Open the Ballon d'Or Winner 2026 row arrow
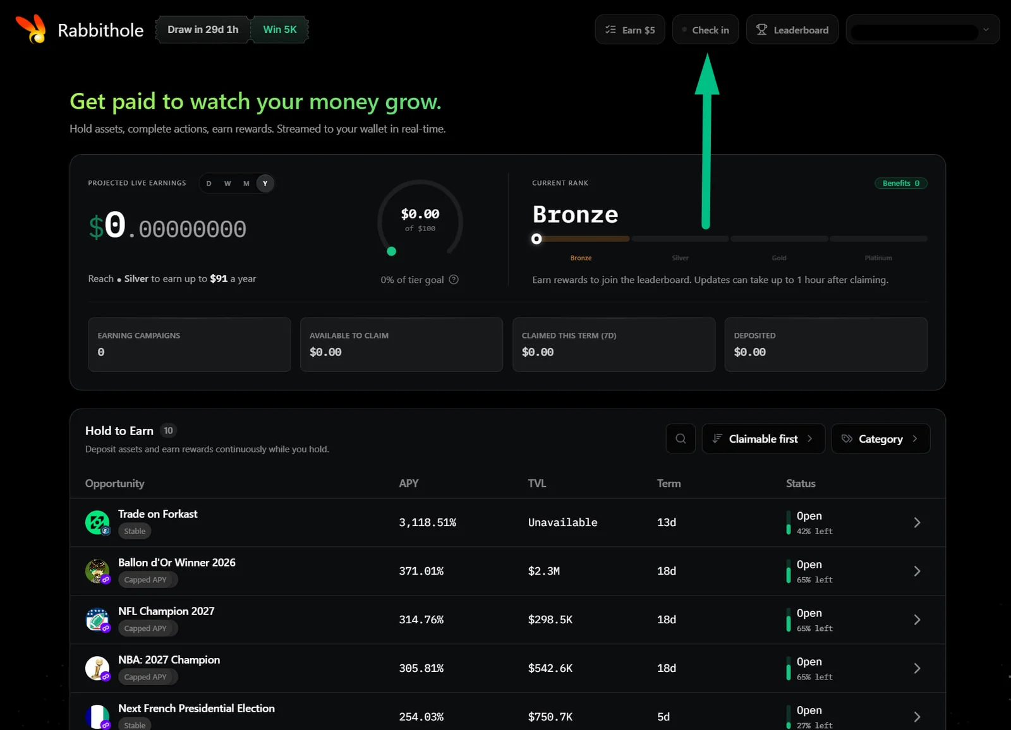This screenshot has width=1011, height=730. 917,571
